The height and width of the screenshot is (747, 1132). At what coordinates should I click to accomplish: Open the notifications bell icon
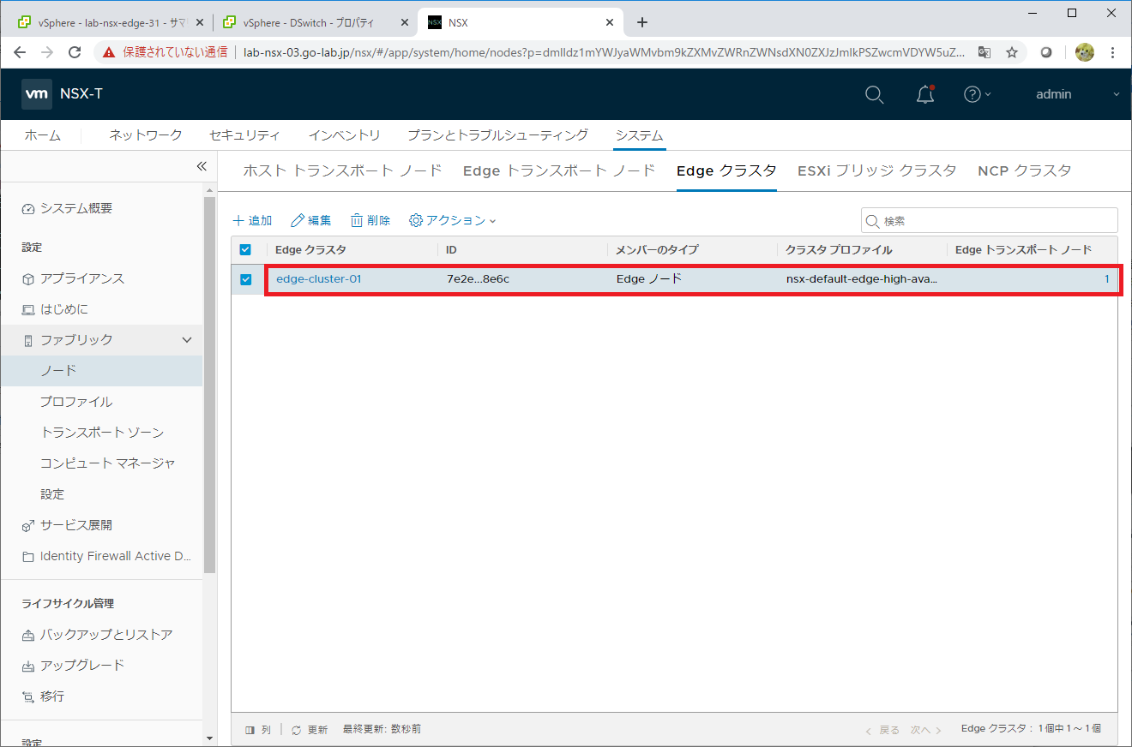click(x=925, y=94)
